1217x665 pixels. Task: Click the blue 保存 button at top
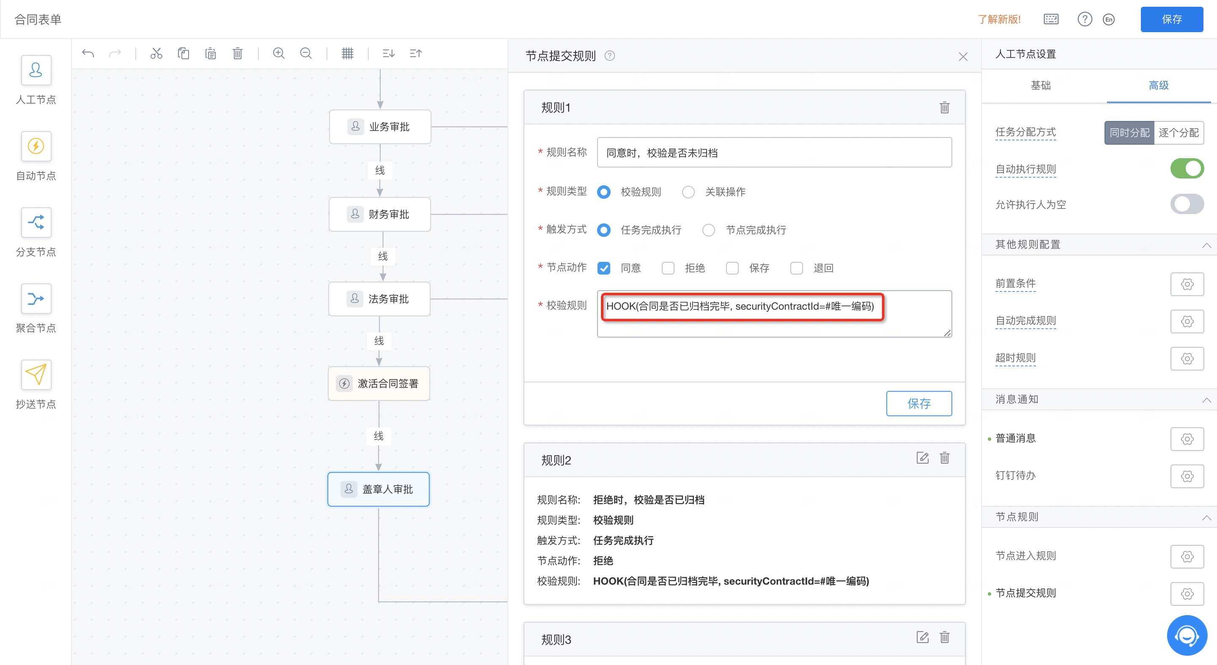(x=1171, y=19)
